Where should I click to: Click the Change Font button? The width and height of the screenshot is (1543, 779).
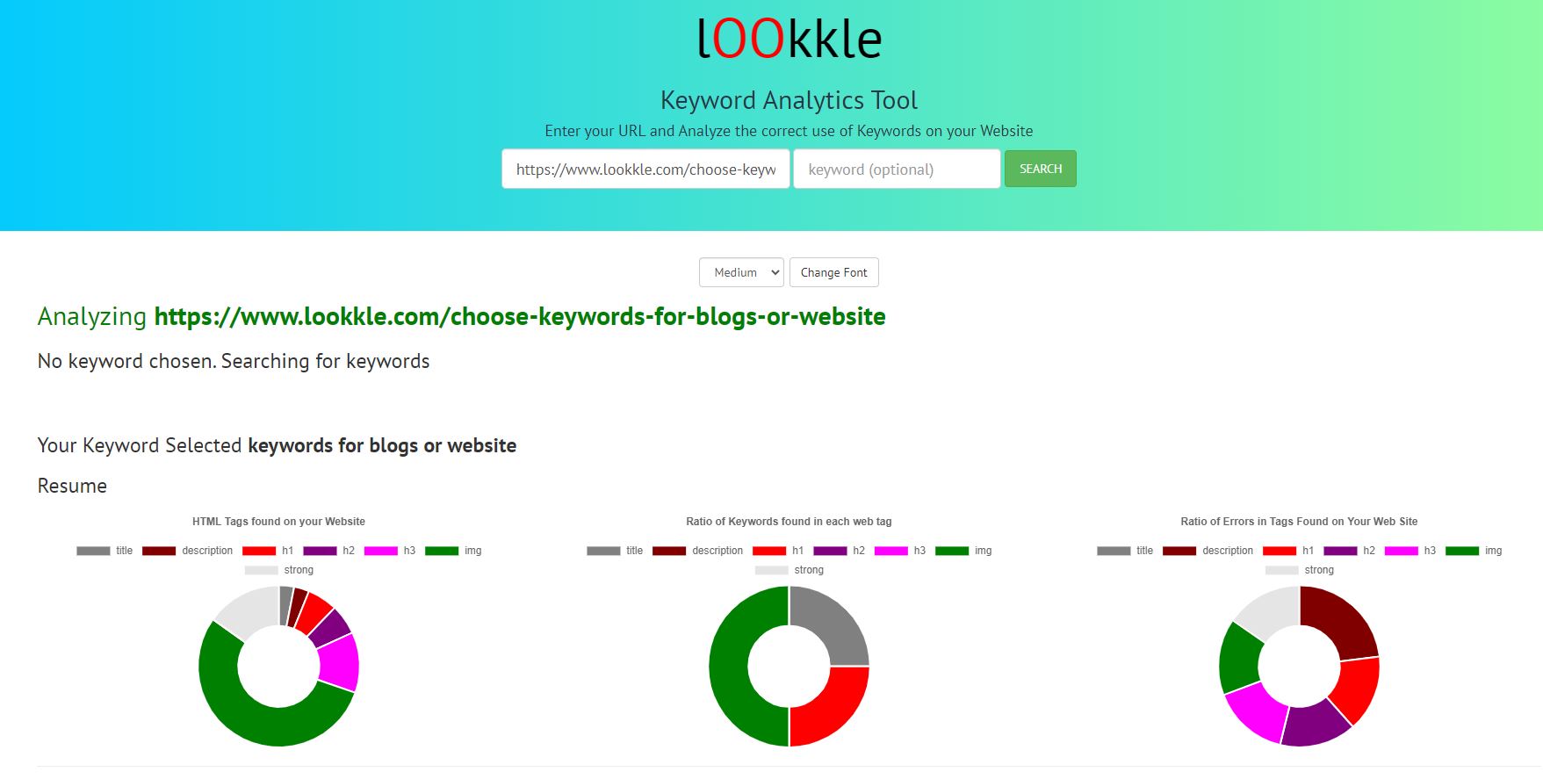point(833,272)
